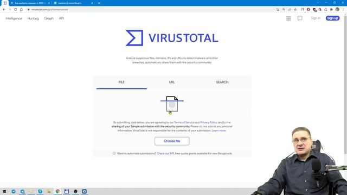This screenshot has width=347, height=195.
Task: Click the Choose file button
Action: [x=172, y=141]
